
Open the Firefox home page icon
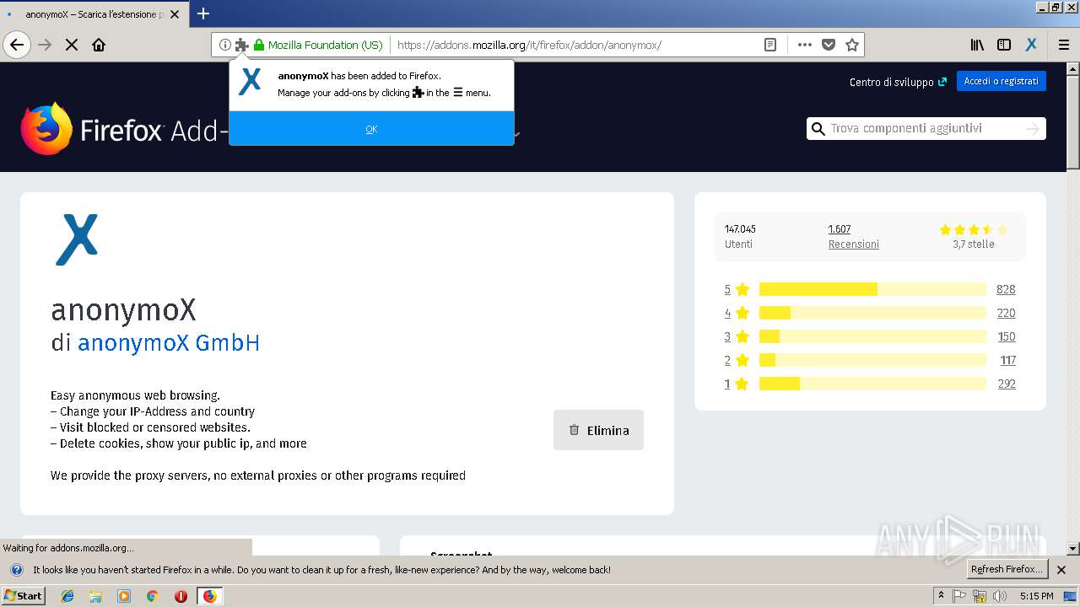point(99,45)
